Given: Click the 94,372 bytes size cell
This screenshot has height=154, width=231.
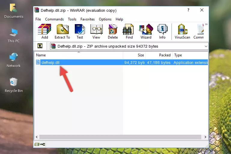Looking at the screenshot, I should tap(134, 62).
